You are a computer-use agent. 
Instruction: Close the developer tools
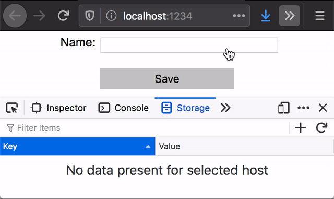[x=323, y=108]
